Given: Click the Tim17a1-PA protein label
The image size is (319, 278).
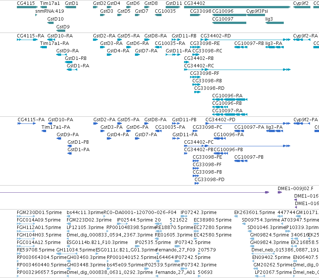Looking at the screenshot, I should tap(56, 127).
